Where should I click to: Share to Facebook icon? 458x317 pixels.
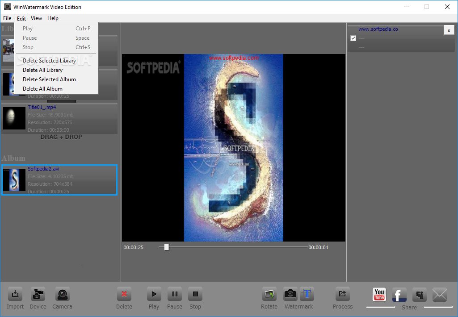click(x=399, y=295)
